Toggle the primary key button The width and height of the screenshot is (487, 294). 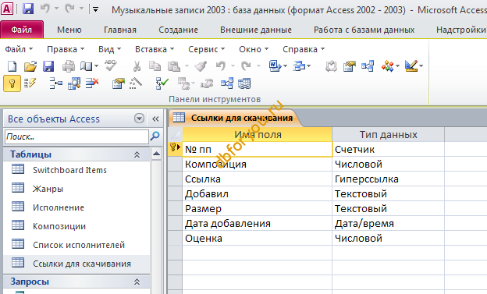click(12, 83)
